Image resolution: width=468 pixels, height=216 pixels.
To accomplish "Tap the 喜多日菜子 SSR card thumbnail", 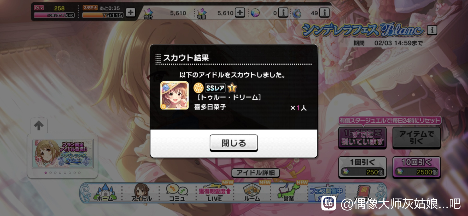I will click(174, 95).
